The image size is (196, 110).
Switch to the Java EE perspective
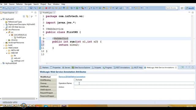point(190,8)
